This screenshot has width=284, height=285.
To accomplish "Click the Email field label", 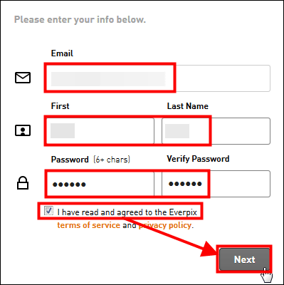I will [x=62, y=53].
